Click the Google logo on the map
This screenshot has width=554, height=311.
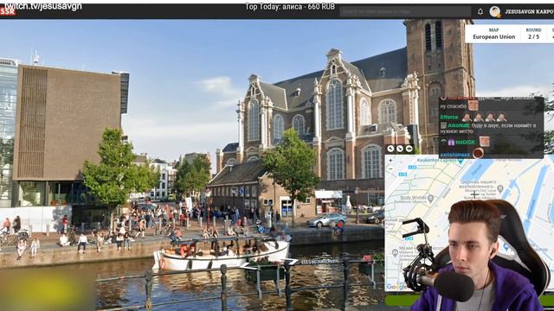pos(396,287)
